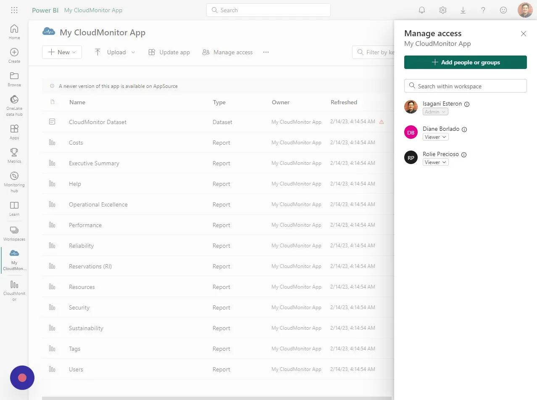
Task: Open Create in the sidebar
Action: coord(14,56)
